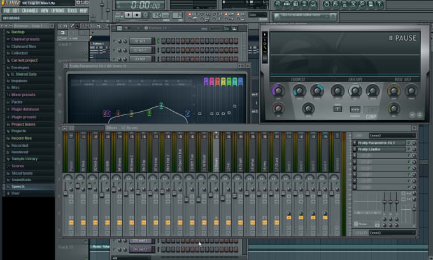
Task: Open the mixer input (none) dropdown
Action: point(392,135)
